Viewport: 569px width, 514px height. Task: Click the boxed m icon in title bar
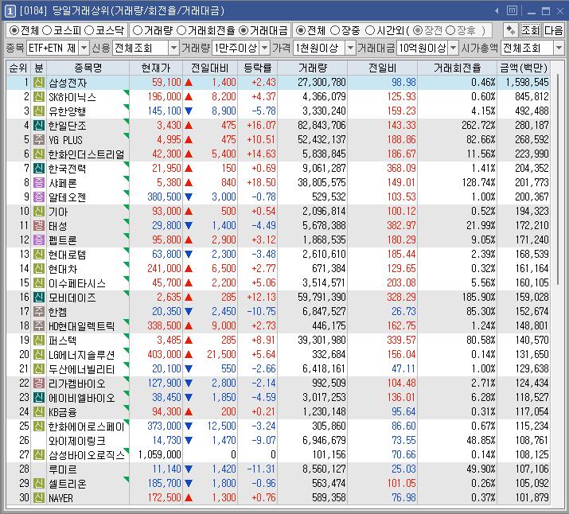click(x=512, y=11)
